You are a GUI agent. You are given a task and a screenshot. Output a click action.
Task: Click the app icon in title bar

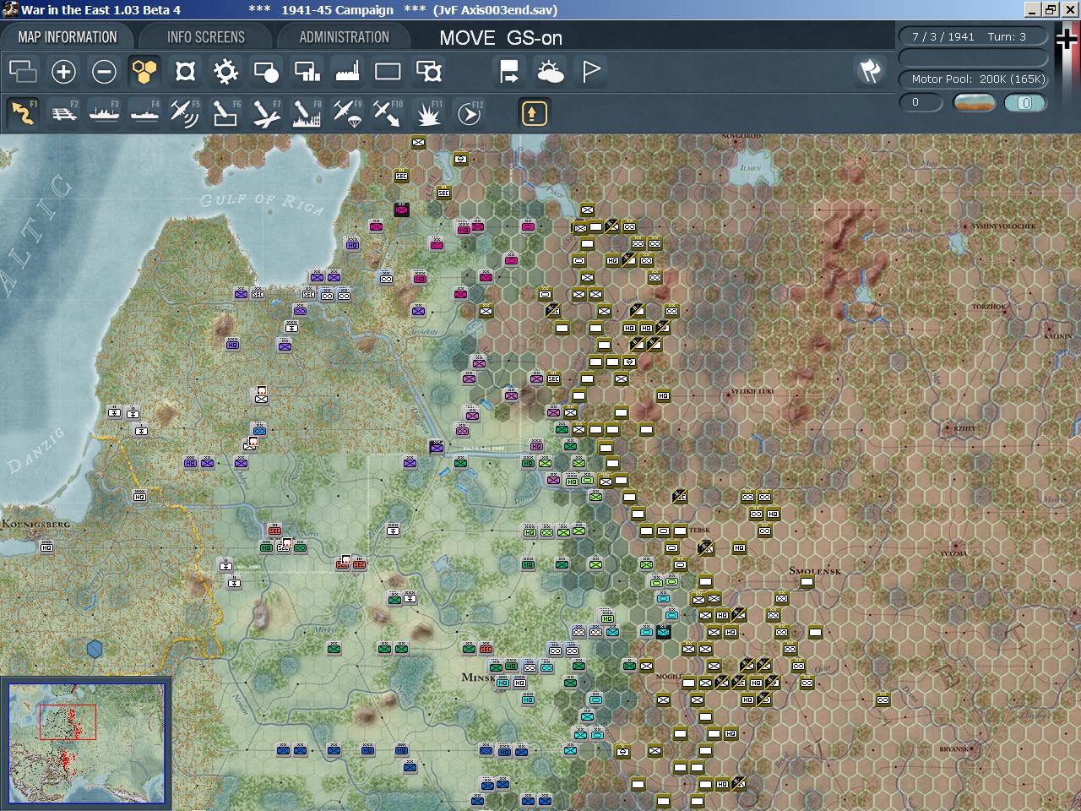click(10, 9)
